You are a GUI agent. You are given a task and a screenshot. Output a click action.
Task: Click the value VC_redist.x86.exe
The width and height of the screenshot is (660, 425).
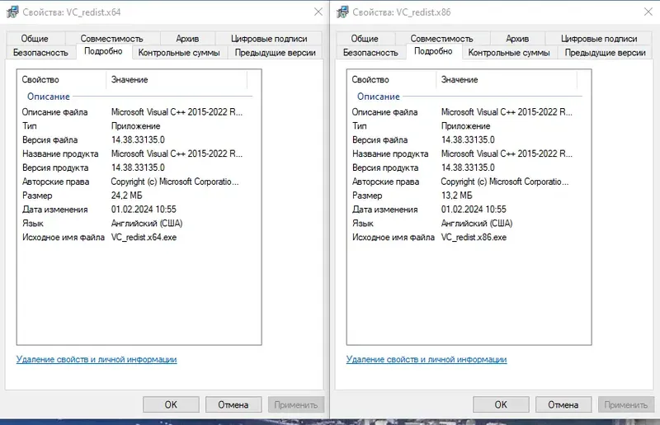(x=474, y=237)
